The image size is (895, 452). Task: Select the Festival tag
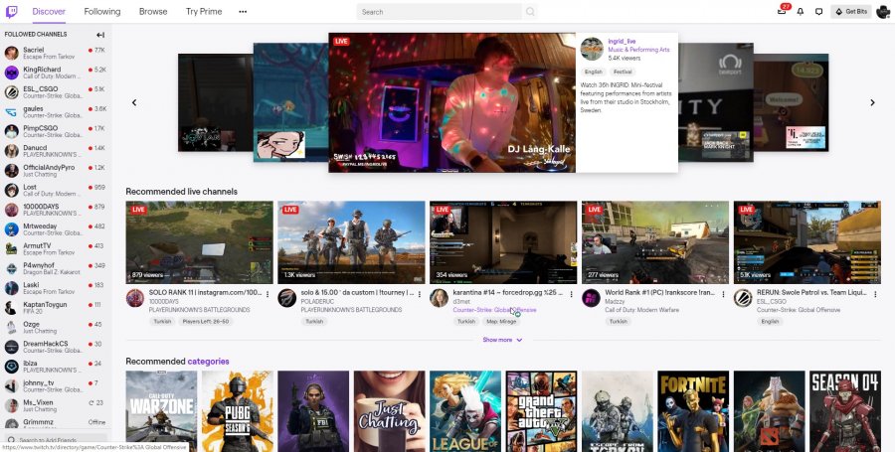623,72
